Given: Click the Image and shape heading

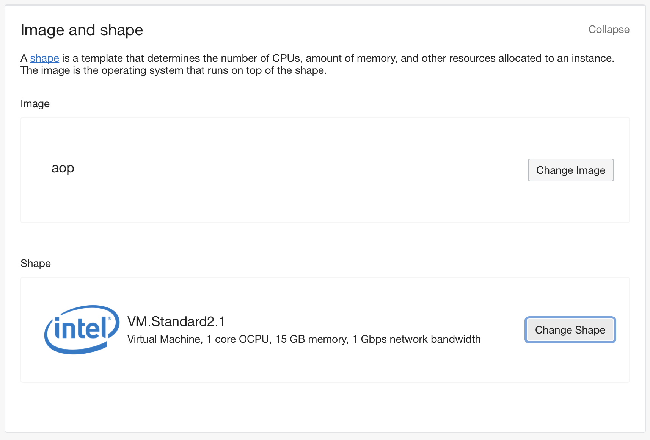Looking at the screenshot, I should click(x=82, y=30).
